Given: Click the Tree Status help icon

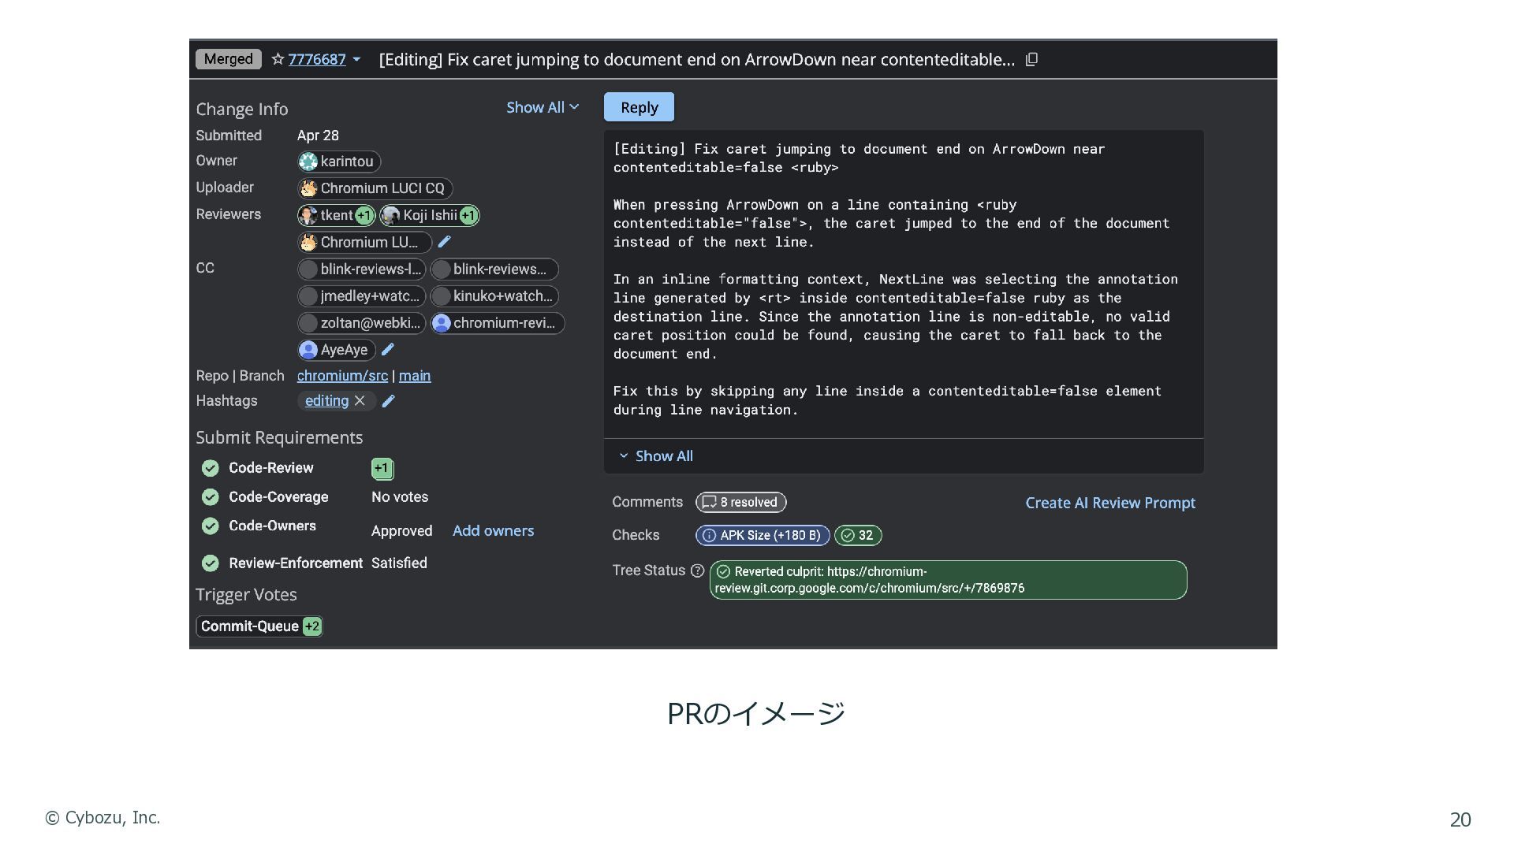Looking at the screenshot, I should [x=697, y=570].
